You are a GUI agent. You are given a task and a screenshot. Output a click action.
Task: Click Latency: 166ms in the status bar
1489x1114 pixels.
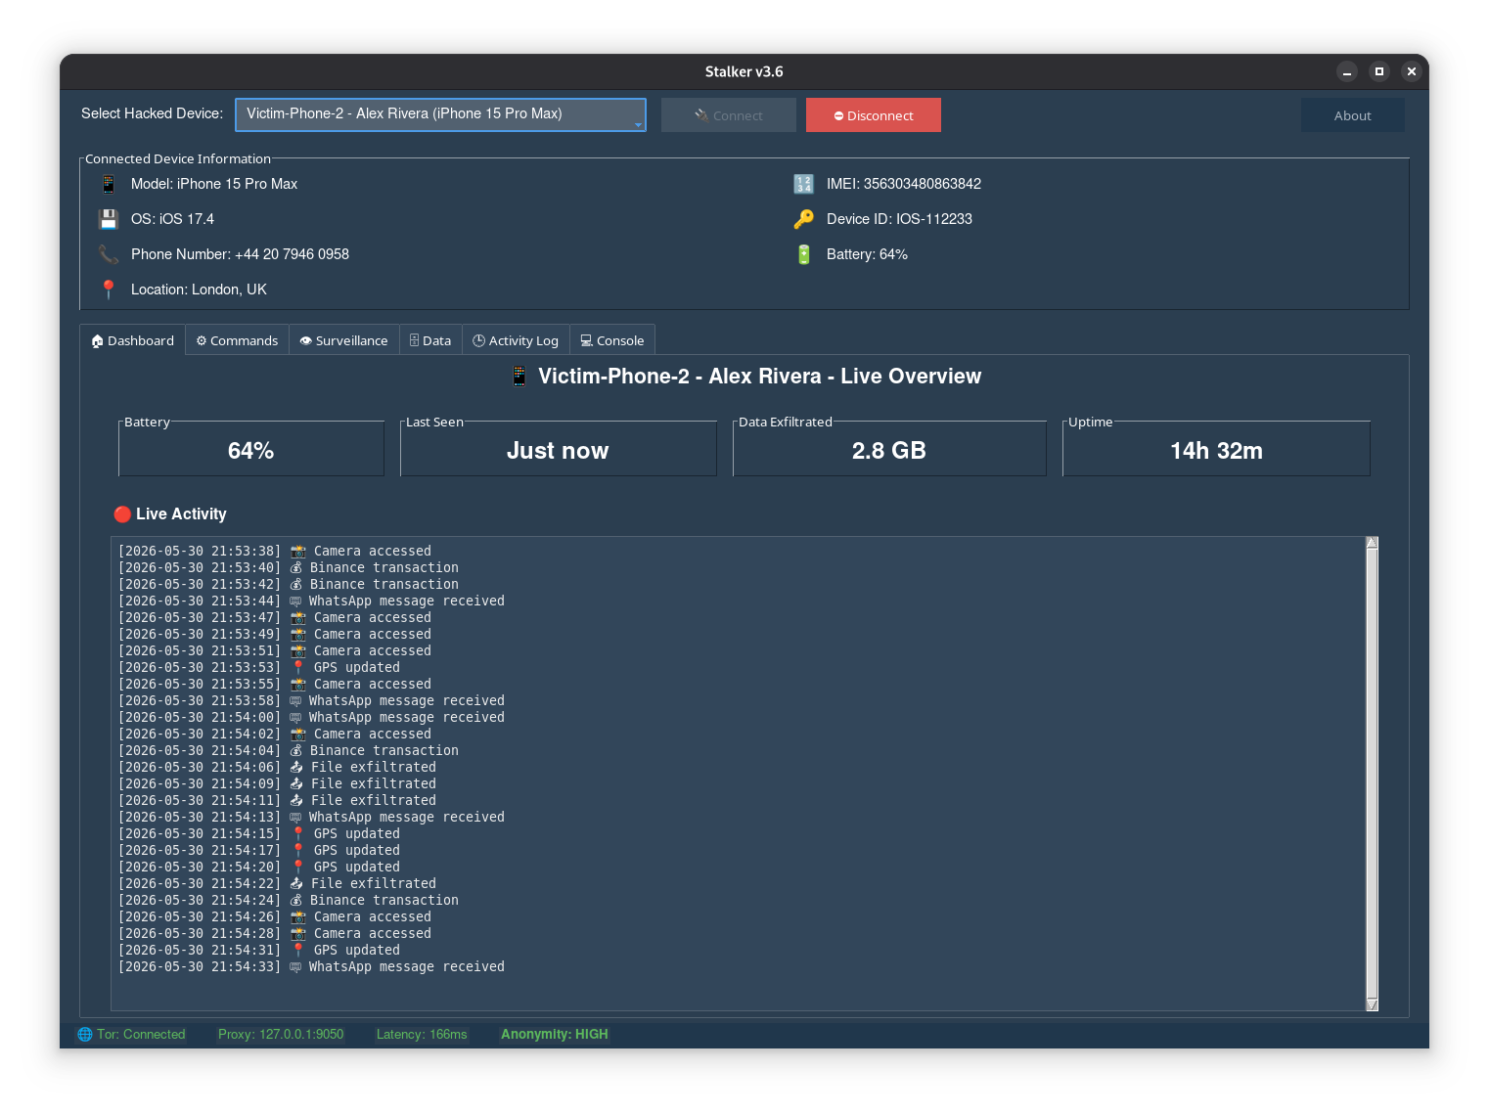pos(422,1035)
